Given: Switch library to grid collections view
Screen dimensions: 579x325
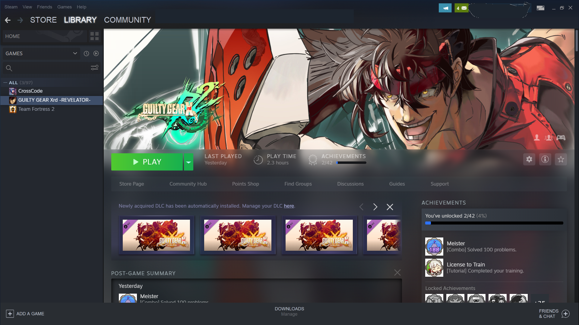Looking at the screenshot, I should pyautogui.click(x=94, y=36).
